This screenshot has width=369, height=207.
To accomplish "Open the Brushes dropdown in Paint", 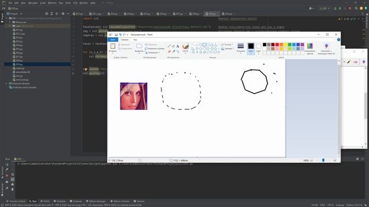I will (186, 48).
